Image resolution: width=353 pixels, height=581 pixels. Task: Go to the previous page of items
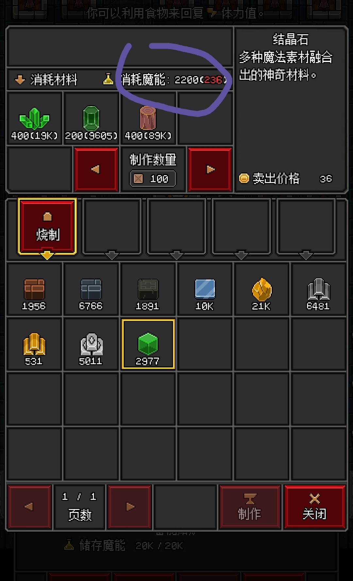tap(29, 506)
